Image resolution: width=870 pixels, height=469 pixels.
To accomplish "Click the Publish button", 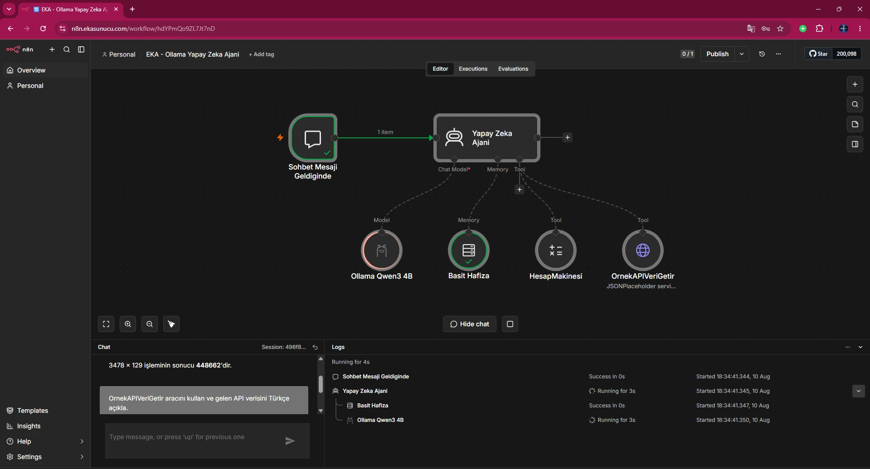I will [x=717, y=54].
